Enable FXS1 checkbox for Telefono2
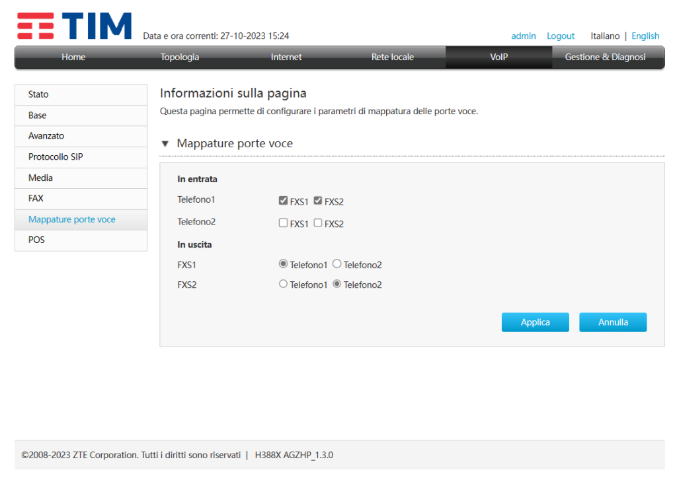Screen dimensions: 677x478 (283, 223)
